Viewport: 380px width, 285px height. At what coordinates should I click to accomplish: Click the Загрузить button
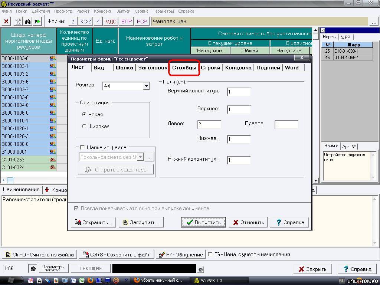click(x=141, y=222)
